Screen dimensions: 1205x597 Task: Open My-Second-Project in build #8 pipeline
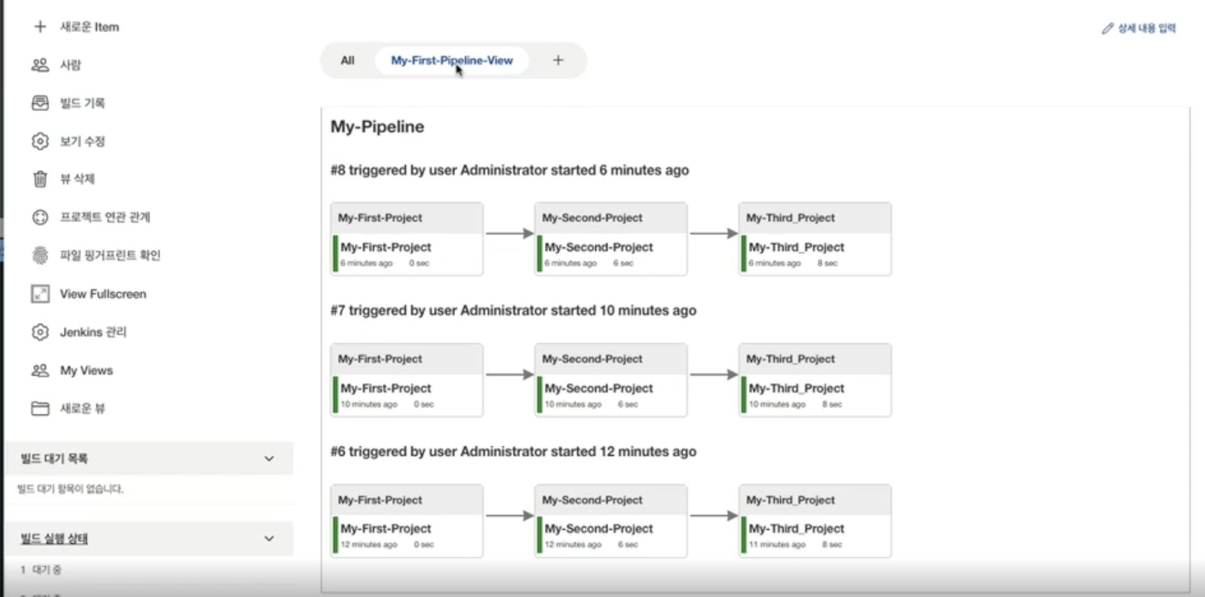(x=598, y=247)
